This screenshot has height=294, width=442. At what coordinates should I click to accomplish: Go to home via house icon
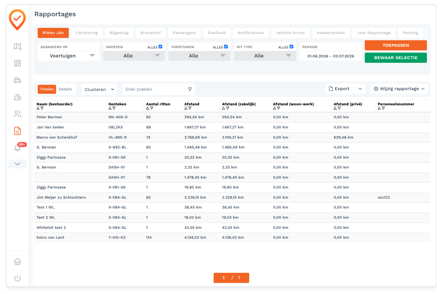click(x=17, y=261)
